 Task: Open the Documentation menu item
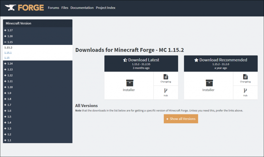click(x=82, y=8)
